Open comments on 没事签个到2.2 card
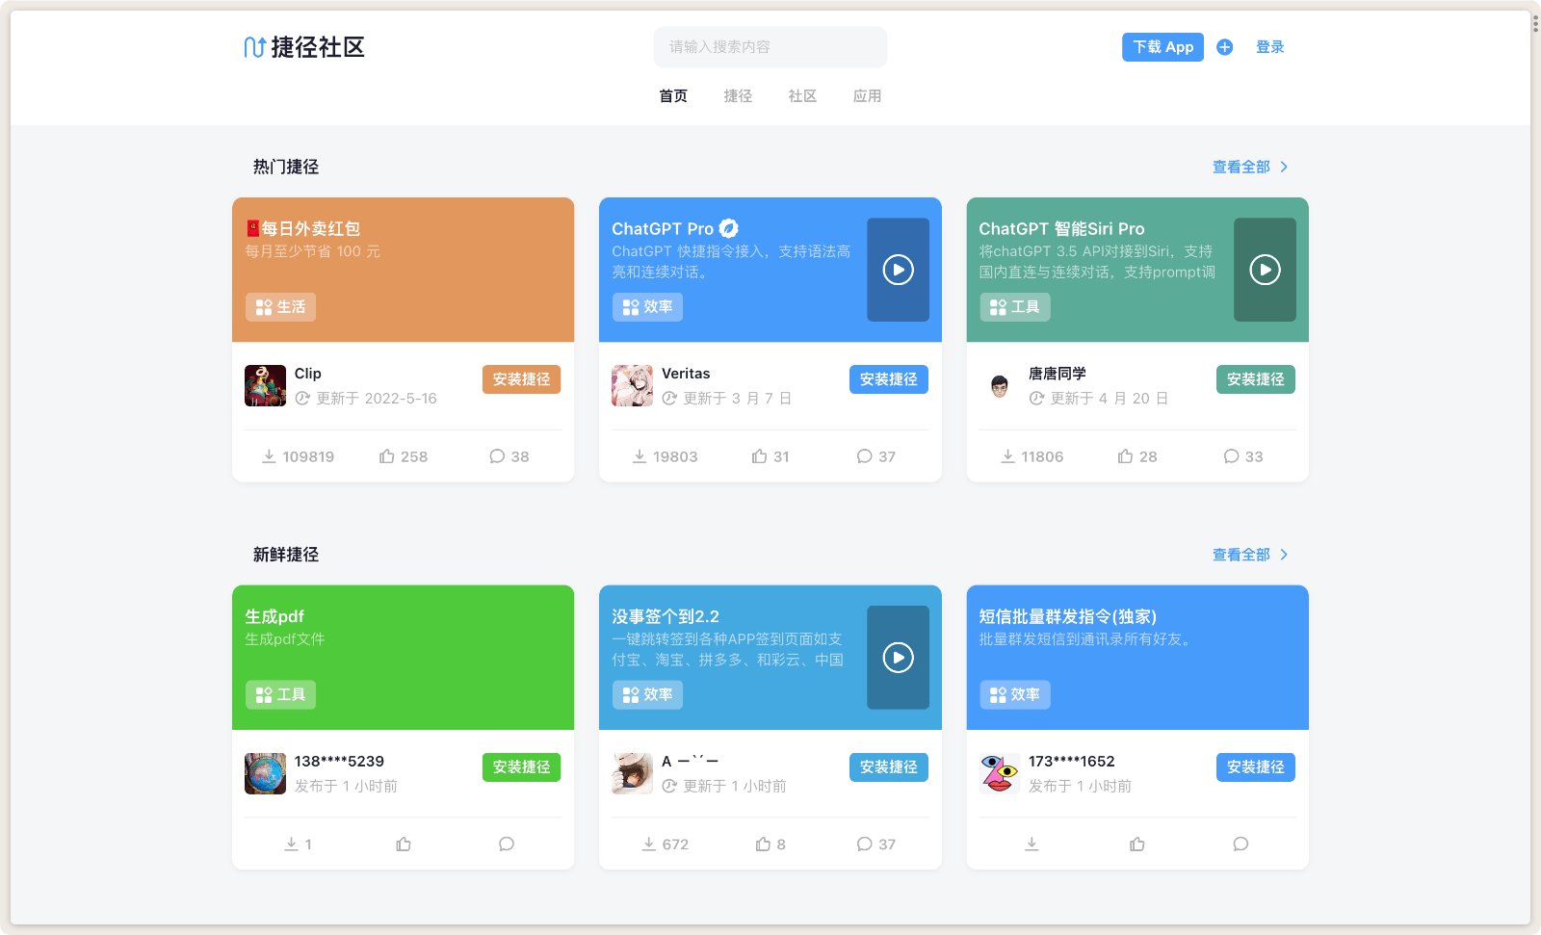1541x935 pixels. pyautogui.click(x=865, y=844)
